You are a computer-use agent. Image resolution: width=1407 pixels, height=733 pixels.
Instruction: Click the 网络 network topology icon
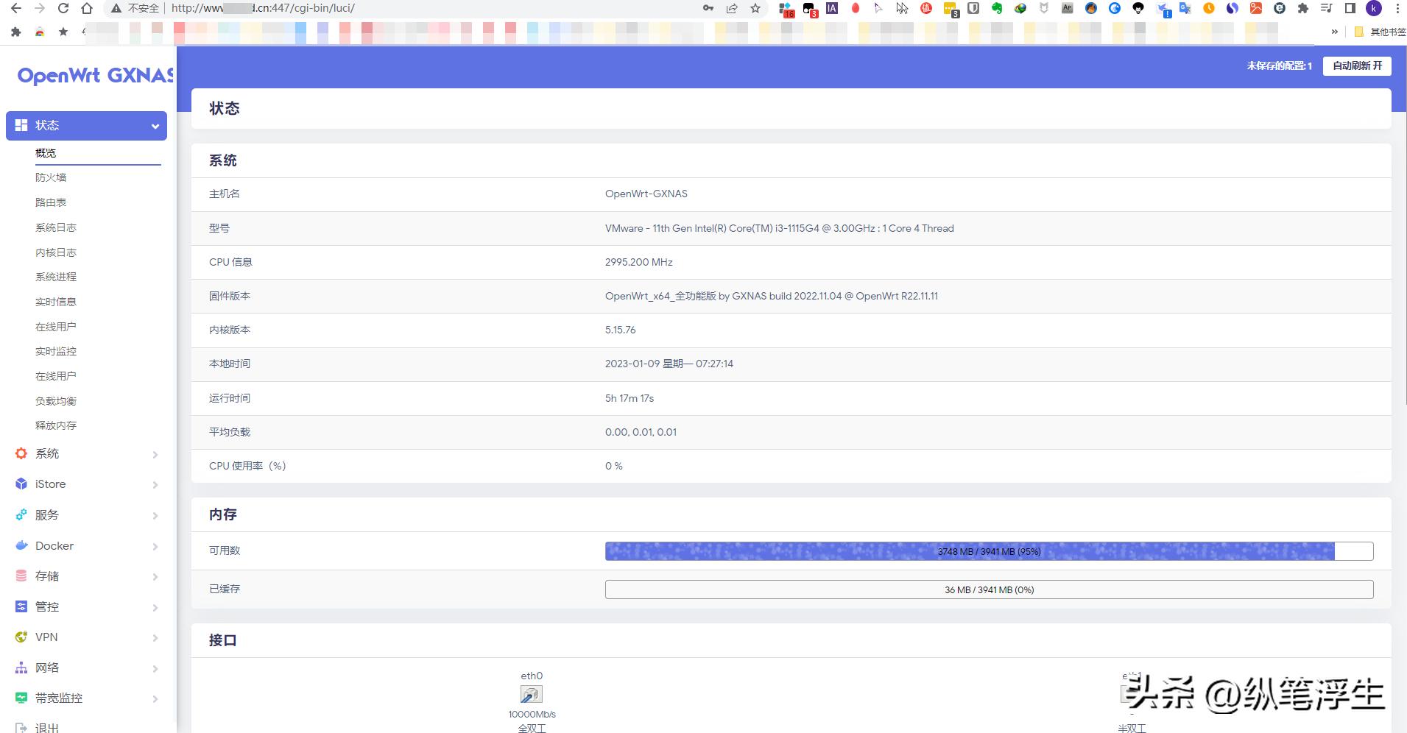pyautogui.click(x=21, y=668)
